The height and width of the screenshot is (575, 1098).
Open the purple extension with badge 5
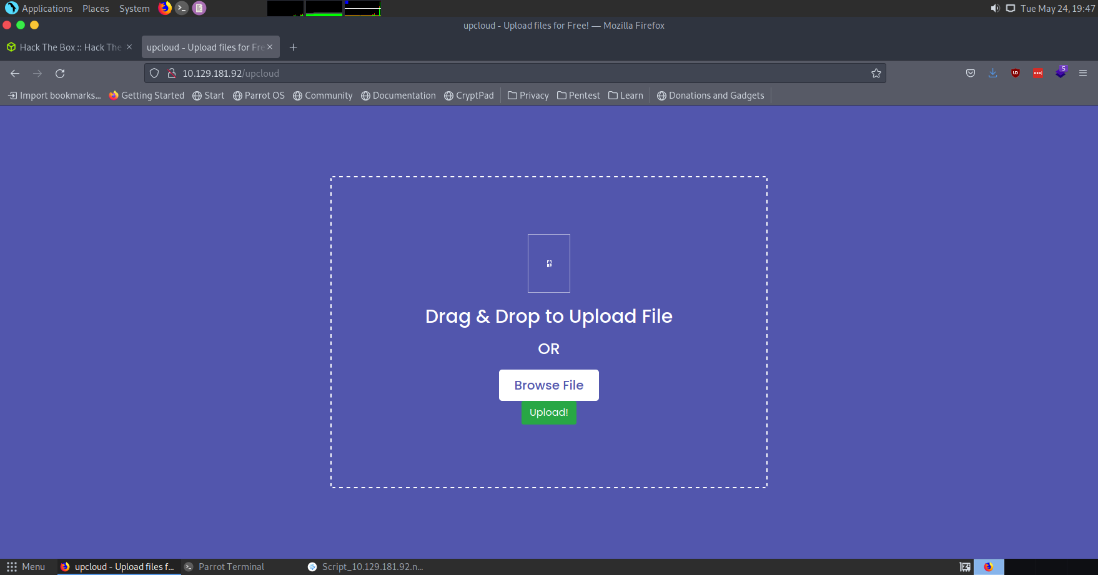1061,72
